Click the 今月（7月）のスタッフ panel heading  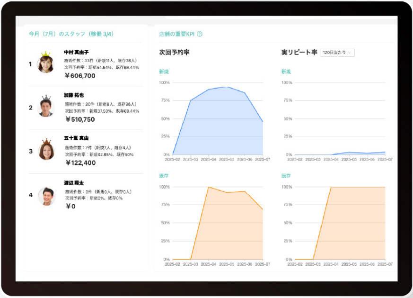(x=71, y=34)
